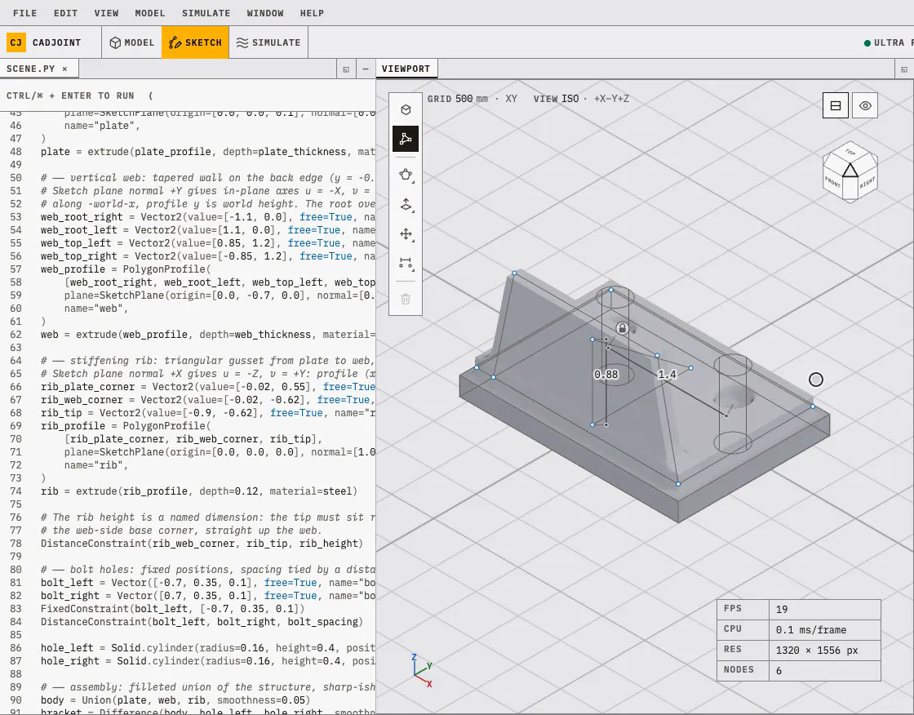Click the GRID 500 mm label

(x=458, y=99)
